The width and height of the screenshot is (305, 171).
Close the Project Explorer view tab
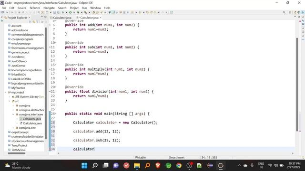(x=30, y=18)
